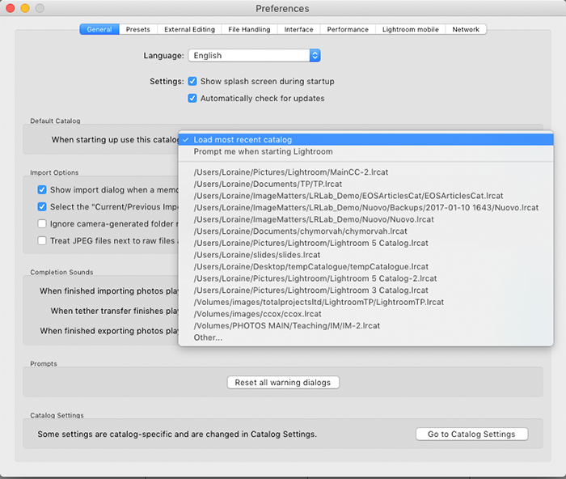Open the Presets tab
The height and width of the screenshot is (479, 566).
coord(138,29)
